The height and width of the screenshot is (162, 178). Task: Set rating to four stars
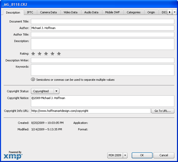coord(52,54)
